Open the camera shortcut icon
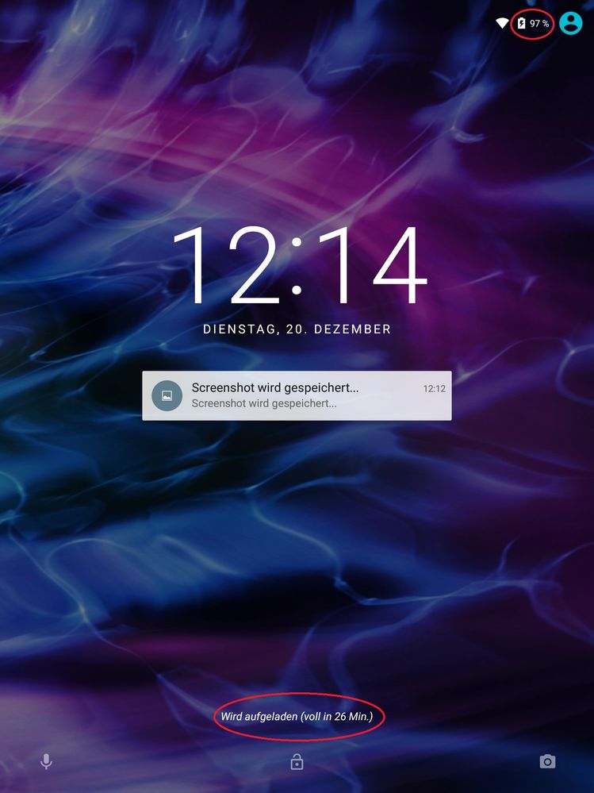This screenshot has width=594, height=793. (x=547, y=761)
